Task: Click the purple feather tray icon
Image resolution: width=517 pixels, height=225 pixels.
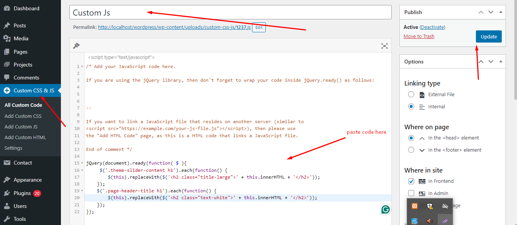Action: [444, 221]
